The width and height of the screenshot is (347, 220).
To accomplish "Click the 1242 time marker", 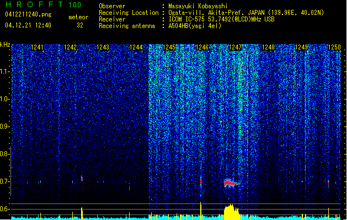I will (x=70, y=47).
